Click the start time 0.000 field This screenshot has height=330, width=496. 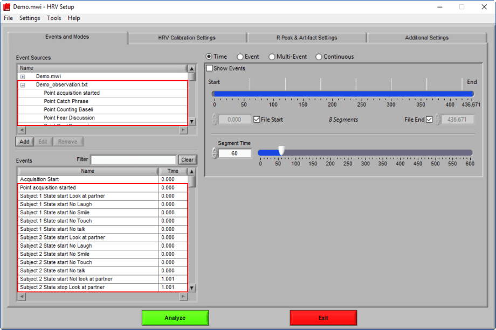click(235, 120)
